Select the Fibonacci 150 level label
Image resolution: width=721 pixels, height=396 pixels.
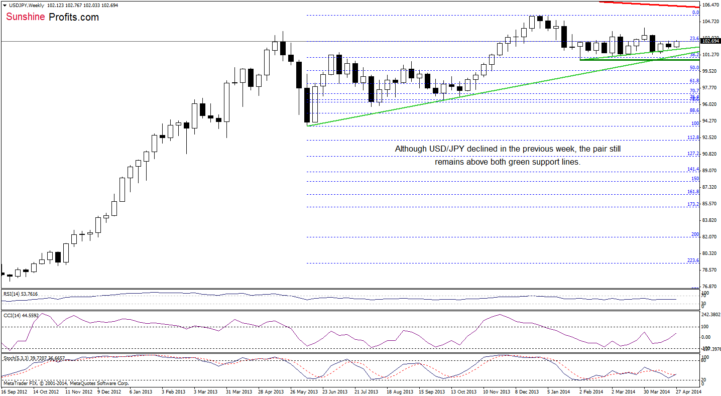(x=696, y=179)
